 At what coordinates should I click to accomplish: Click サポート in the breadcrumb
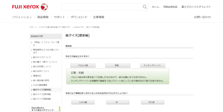[x=33, y=27]
